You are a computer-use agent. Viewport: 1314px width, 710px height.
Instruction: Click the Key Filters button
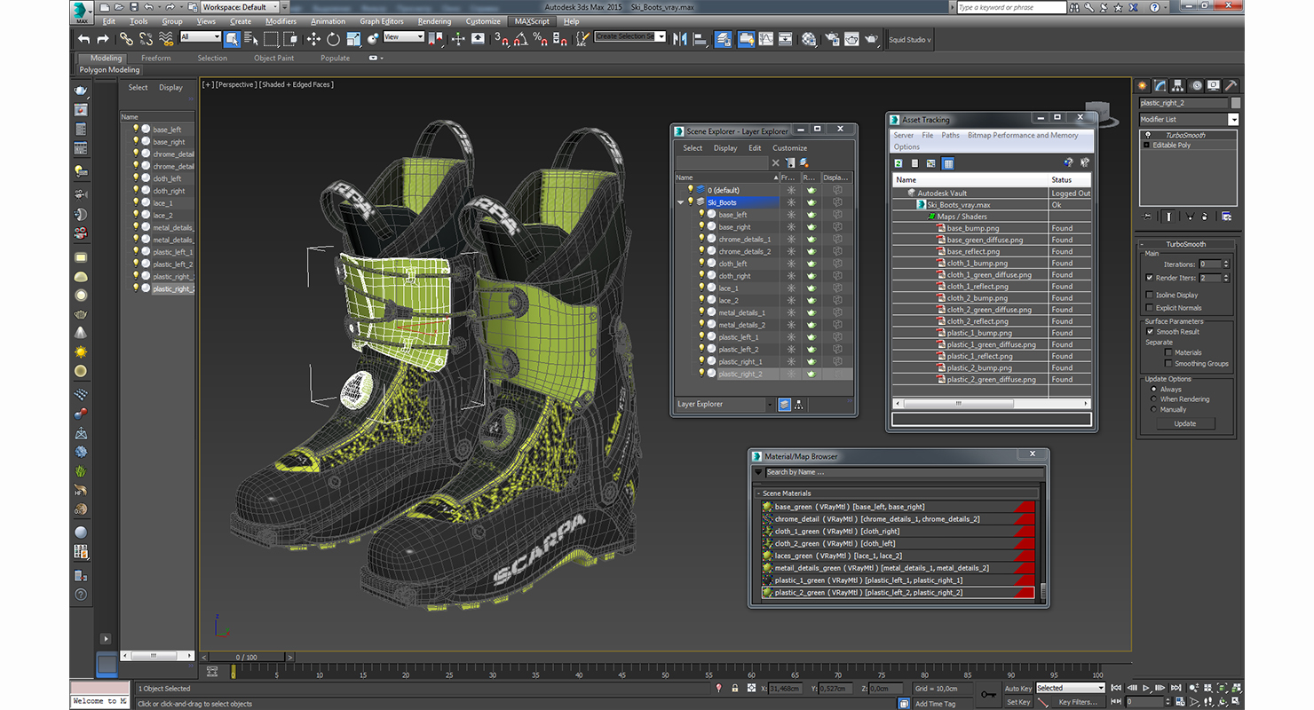(x=1077, y=702)
